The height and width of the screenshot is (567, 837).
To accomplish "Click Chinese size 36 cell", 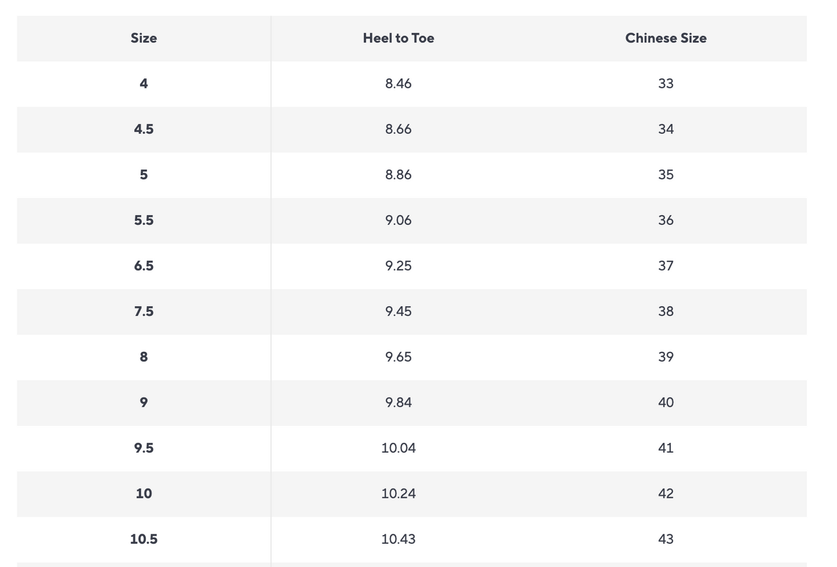I will click(x=666, y=220).
